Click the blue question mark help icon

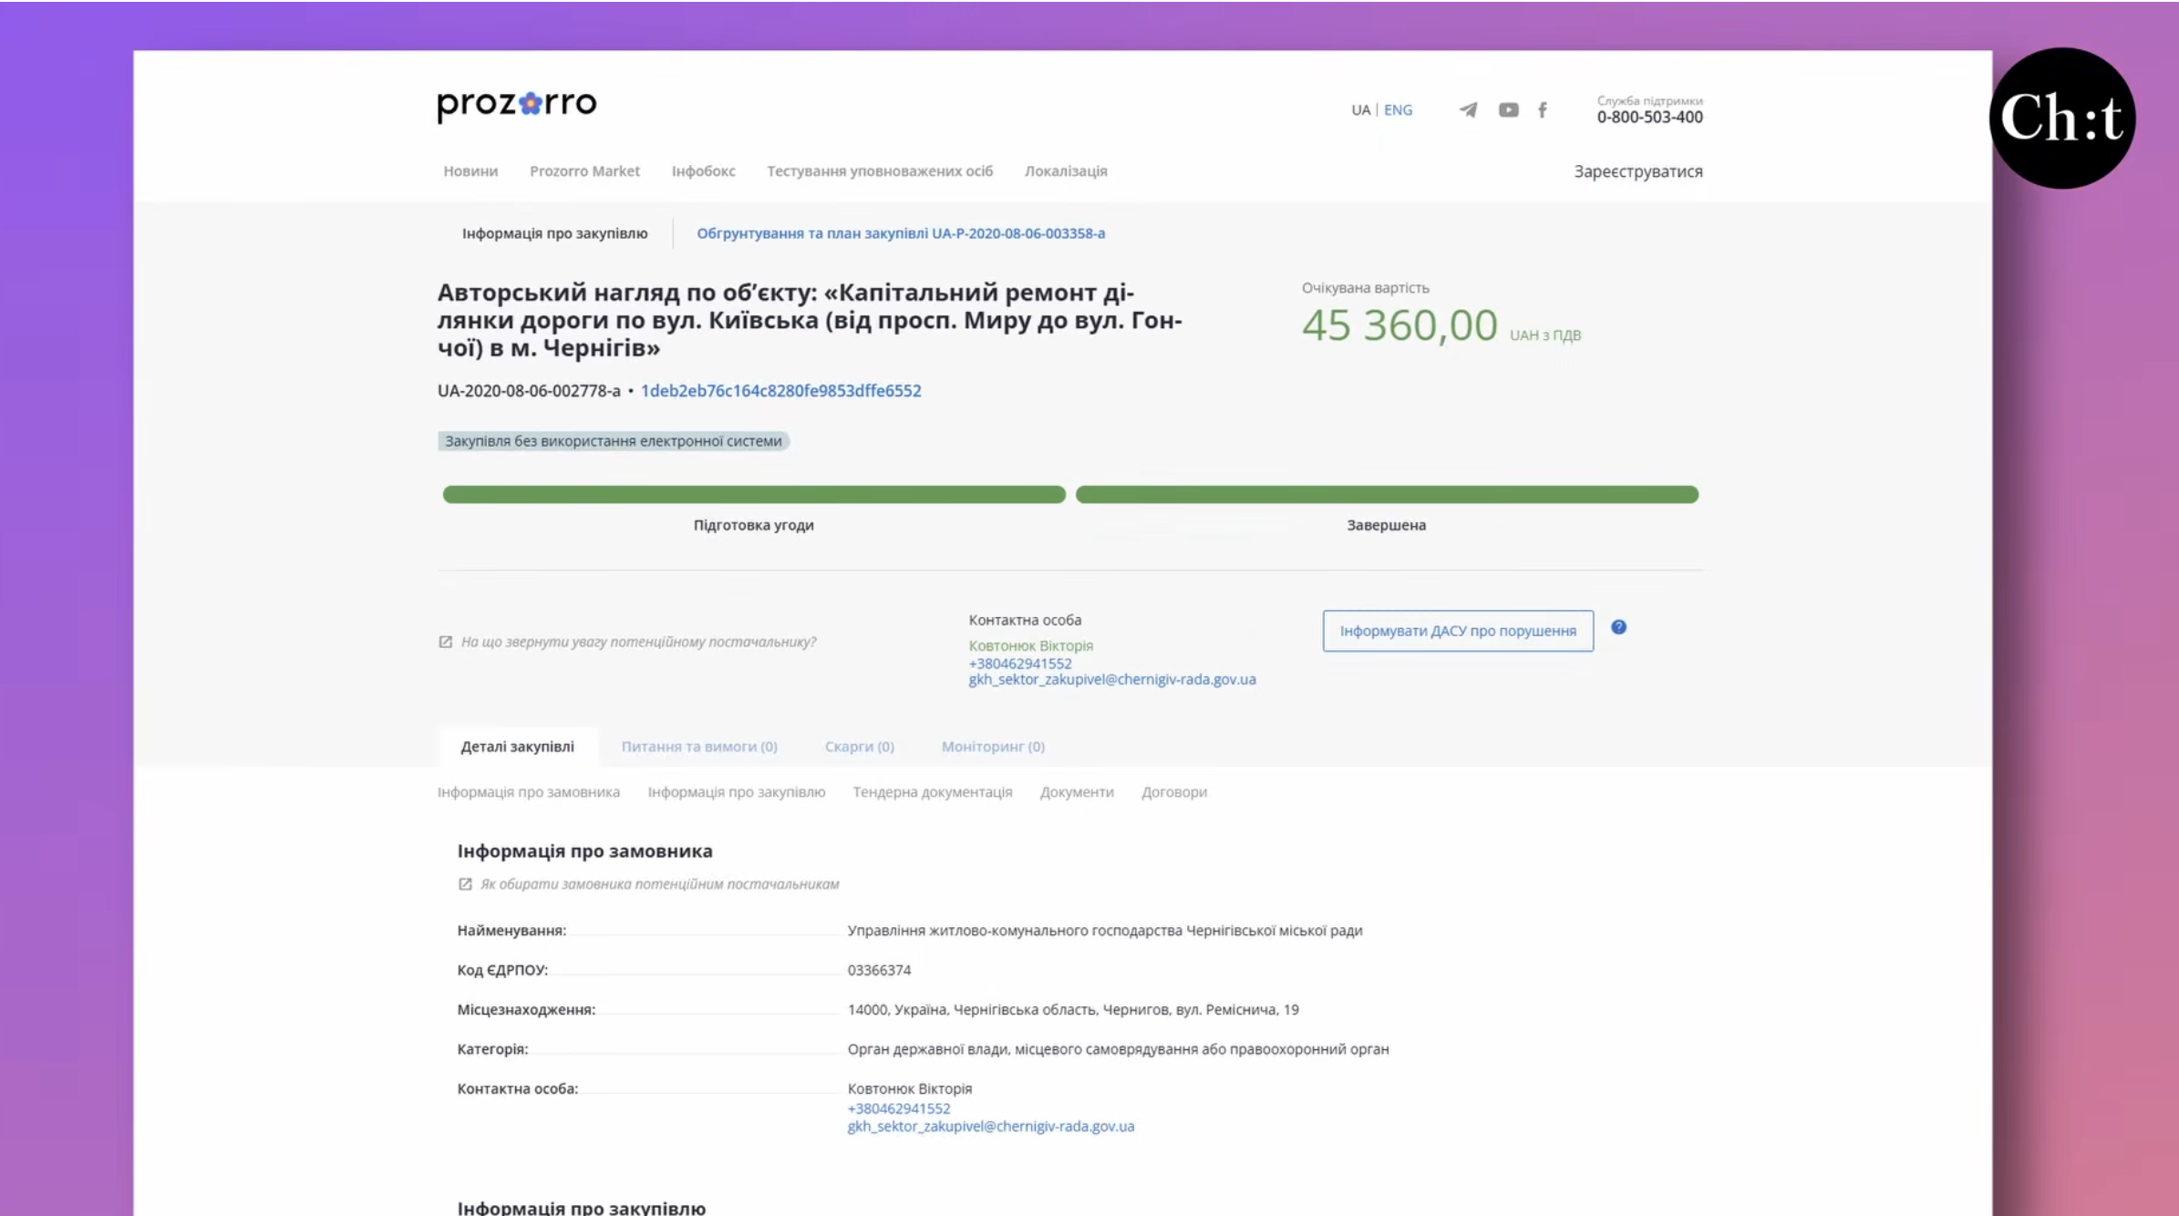(x=1618, y=627)
